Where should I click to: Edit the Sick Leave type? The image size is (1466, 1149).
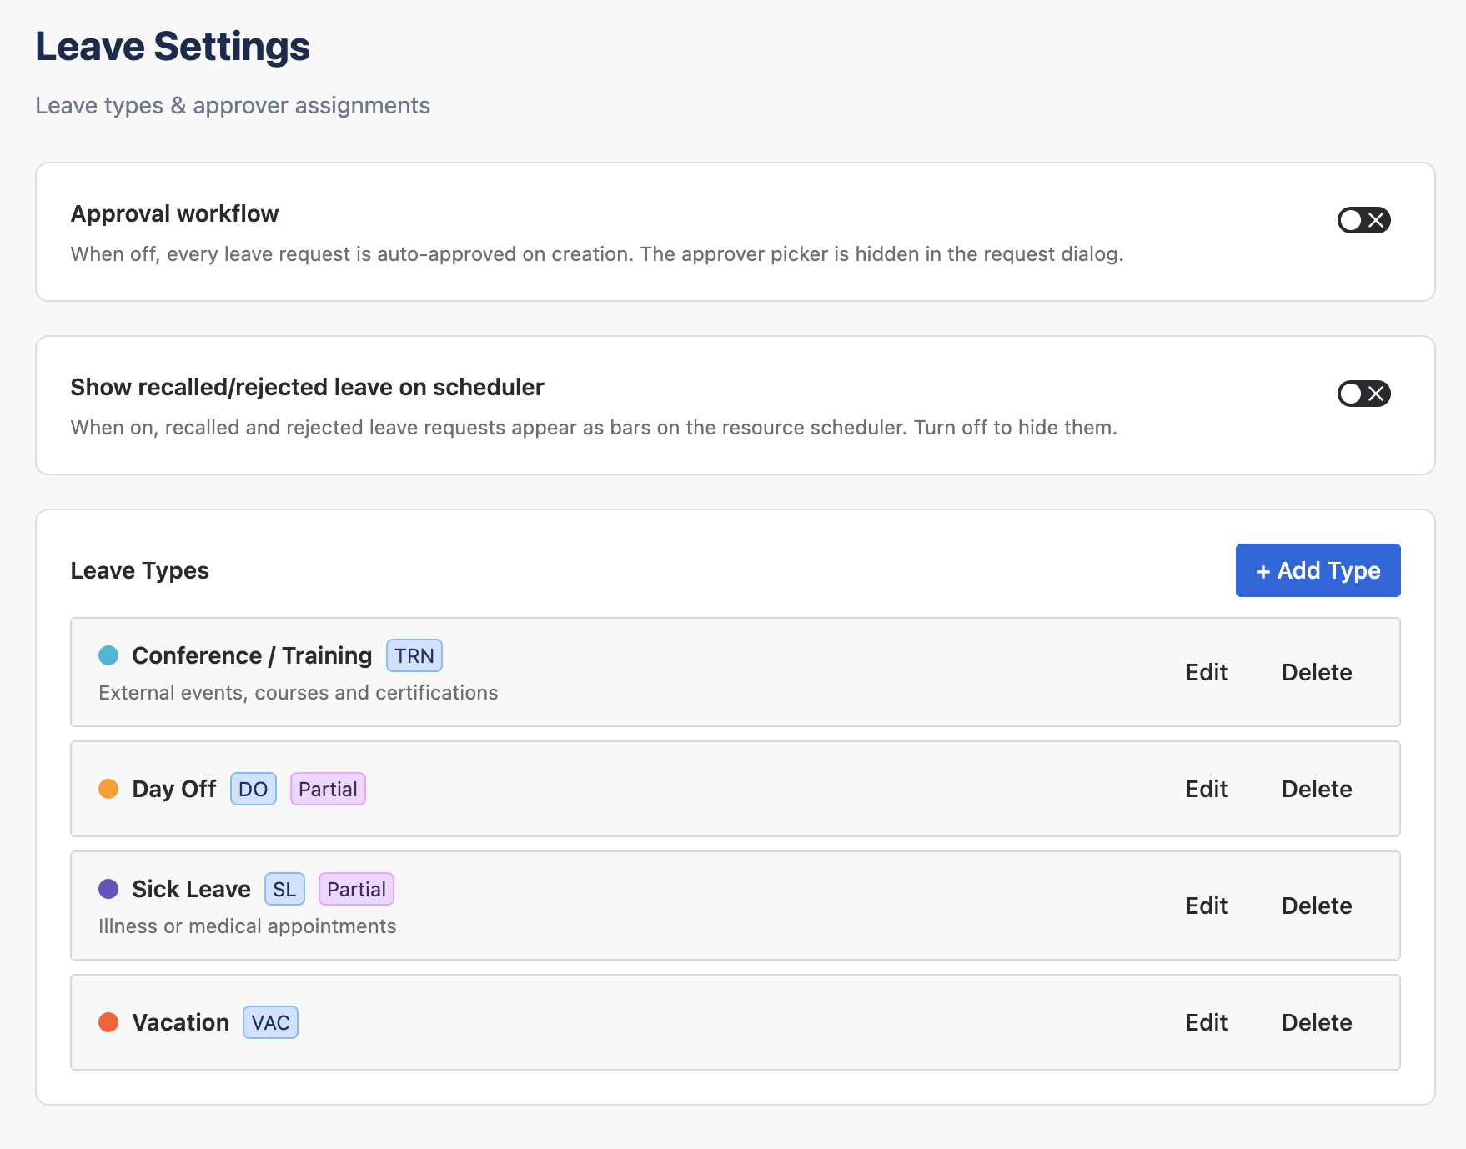(1207, 906)
